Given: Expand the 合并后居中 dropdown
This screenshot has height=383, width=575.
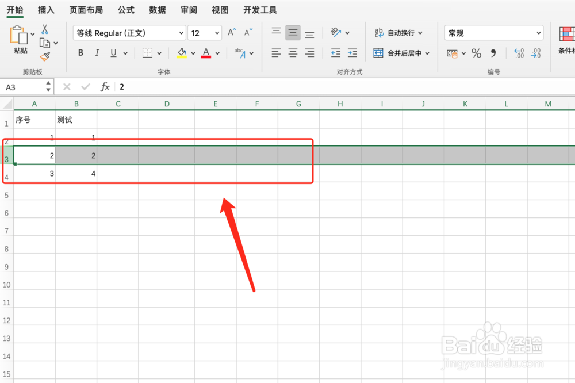Looking at the screenshot, I should pyautogui.click(x=426, y=53).
